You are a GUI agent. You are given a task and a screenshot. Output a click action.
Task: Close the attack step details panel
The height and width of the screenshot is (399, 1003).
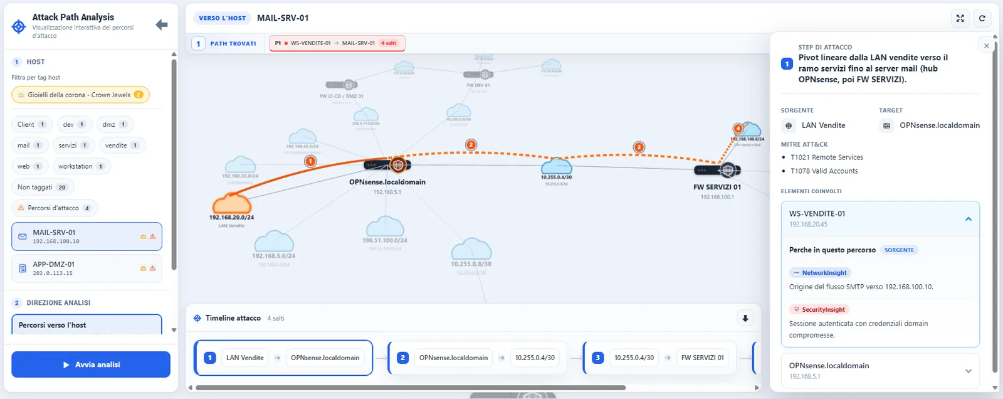(x=986, y=46)
